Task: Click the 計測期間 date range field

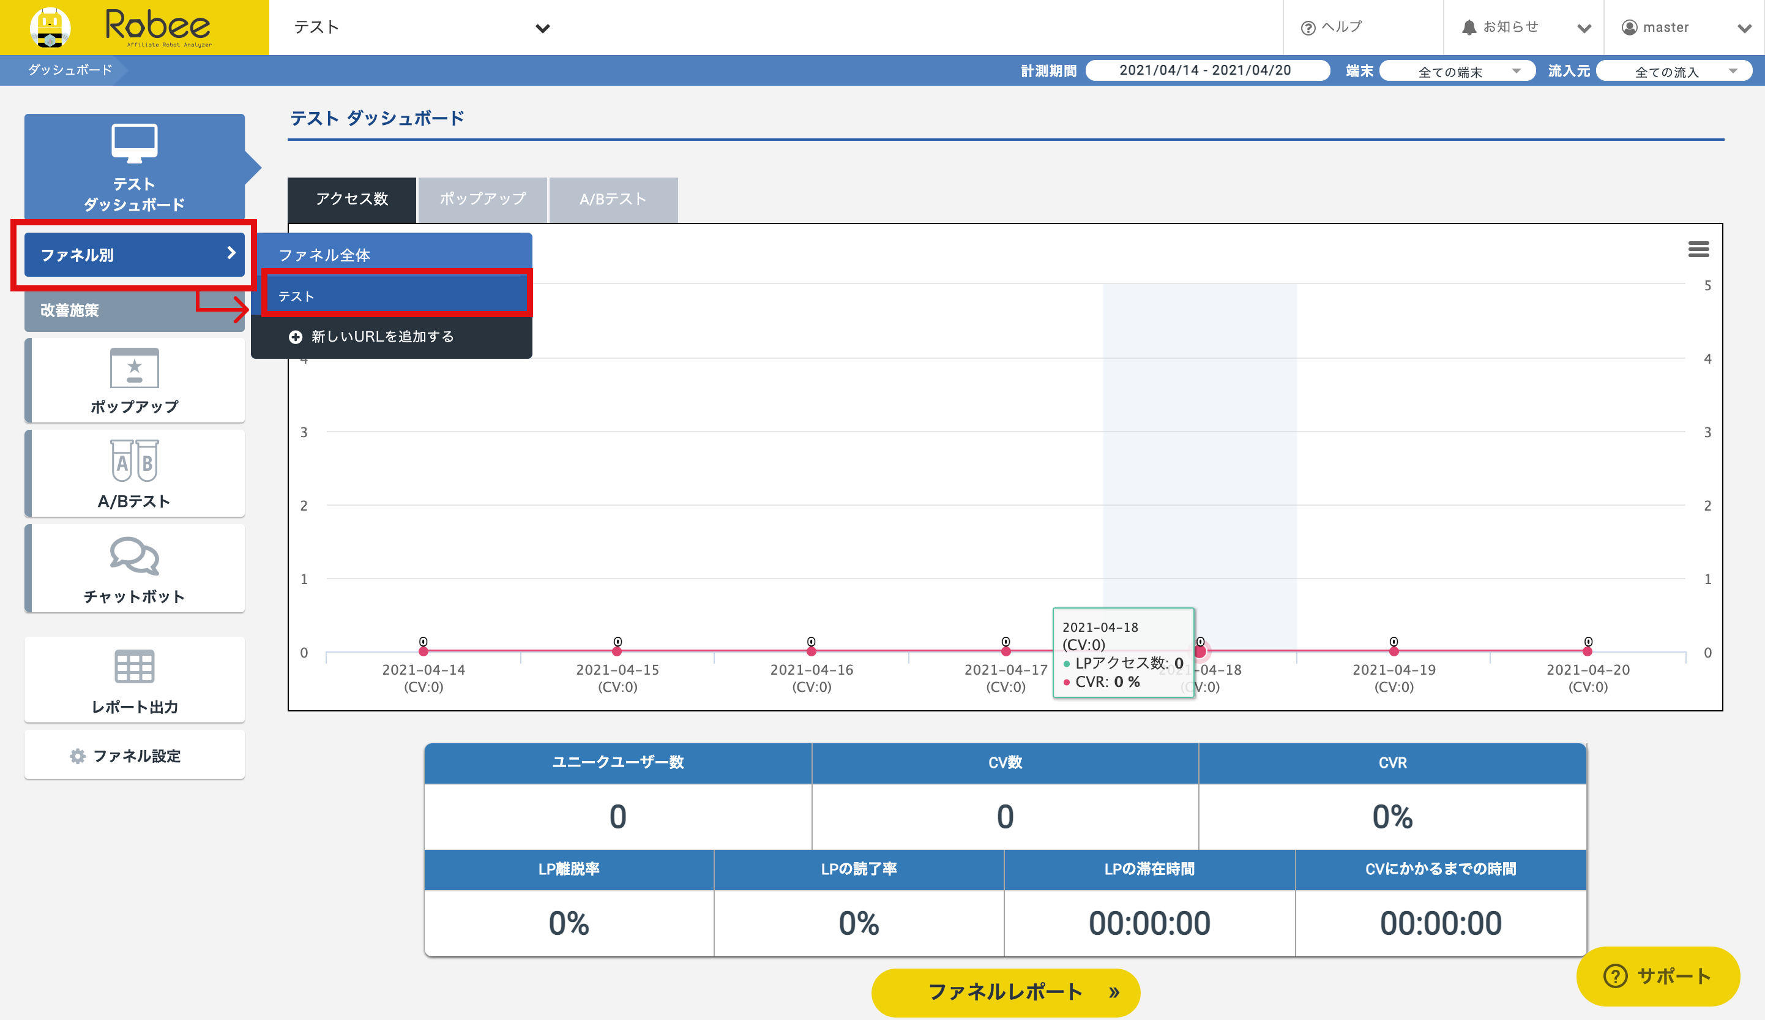Action: click(1206, 71)
